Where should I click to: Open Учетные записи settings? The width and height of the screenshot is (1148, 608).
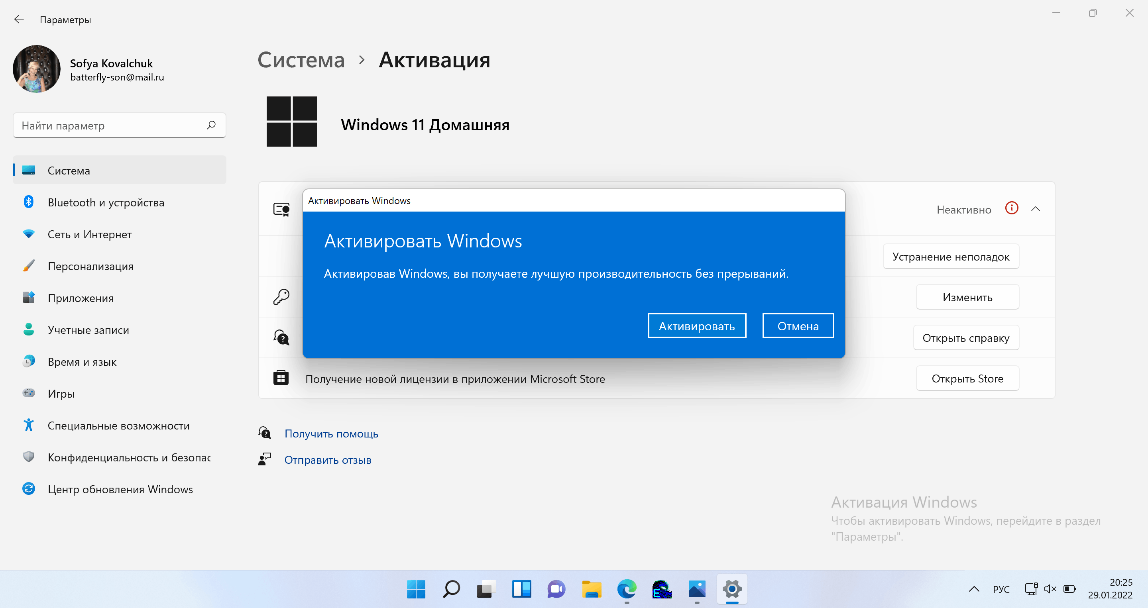120,329
